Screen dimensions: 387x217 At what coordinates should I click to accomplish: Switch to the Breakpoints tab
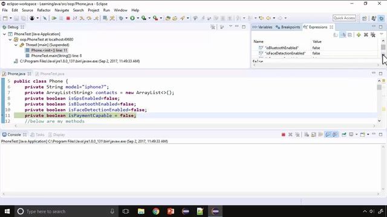[x=288, y=27]
